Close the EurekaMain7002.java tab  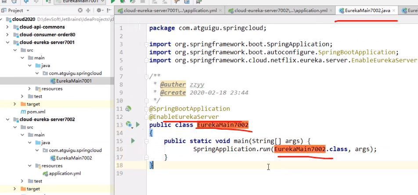pyautogui.click(x=393, y=11)
